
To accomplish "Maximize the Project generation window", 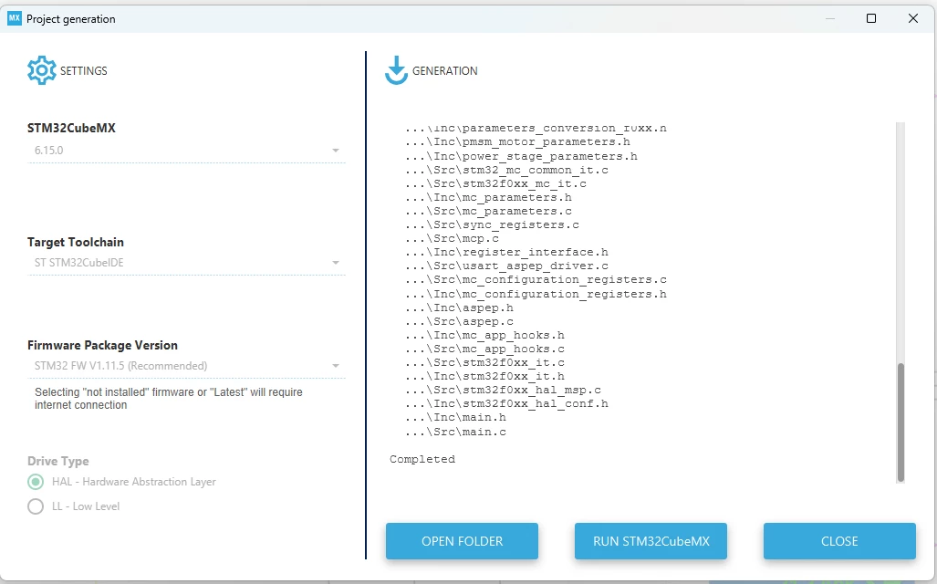I will point(871,18).
